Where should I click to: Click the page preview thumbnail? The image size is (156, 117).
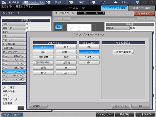point(79,28)
